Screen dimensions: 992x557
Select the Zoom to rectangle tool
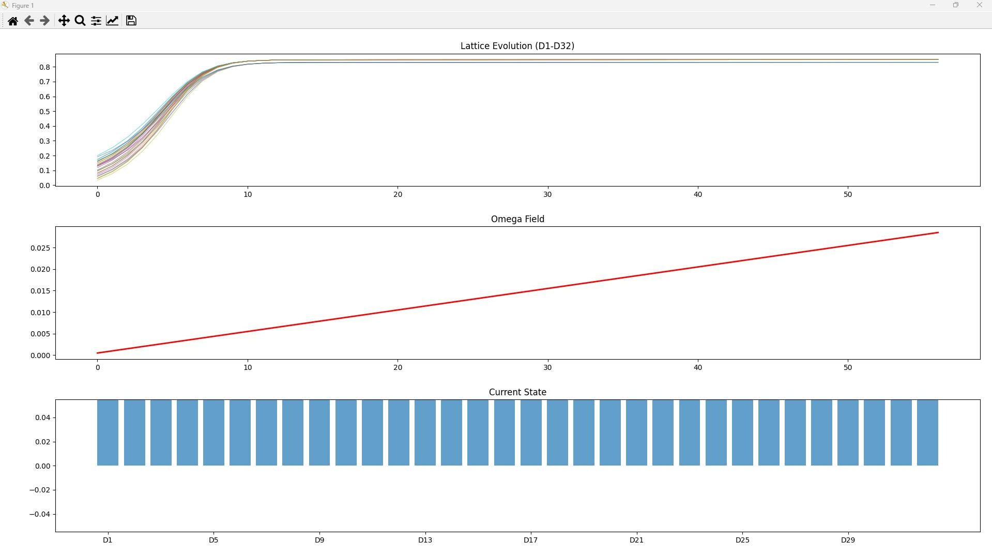pyautogui.click(x=80, y=21)
